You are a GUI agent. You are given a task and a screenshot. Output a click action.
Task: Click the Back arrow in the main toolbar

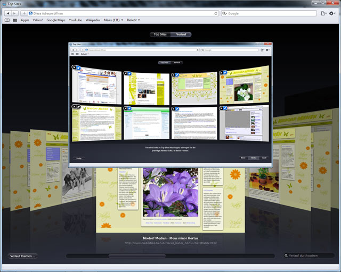pyautogui.click(x=7, y=13)
